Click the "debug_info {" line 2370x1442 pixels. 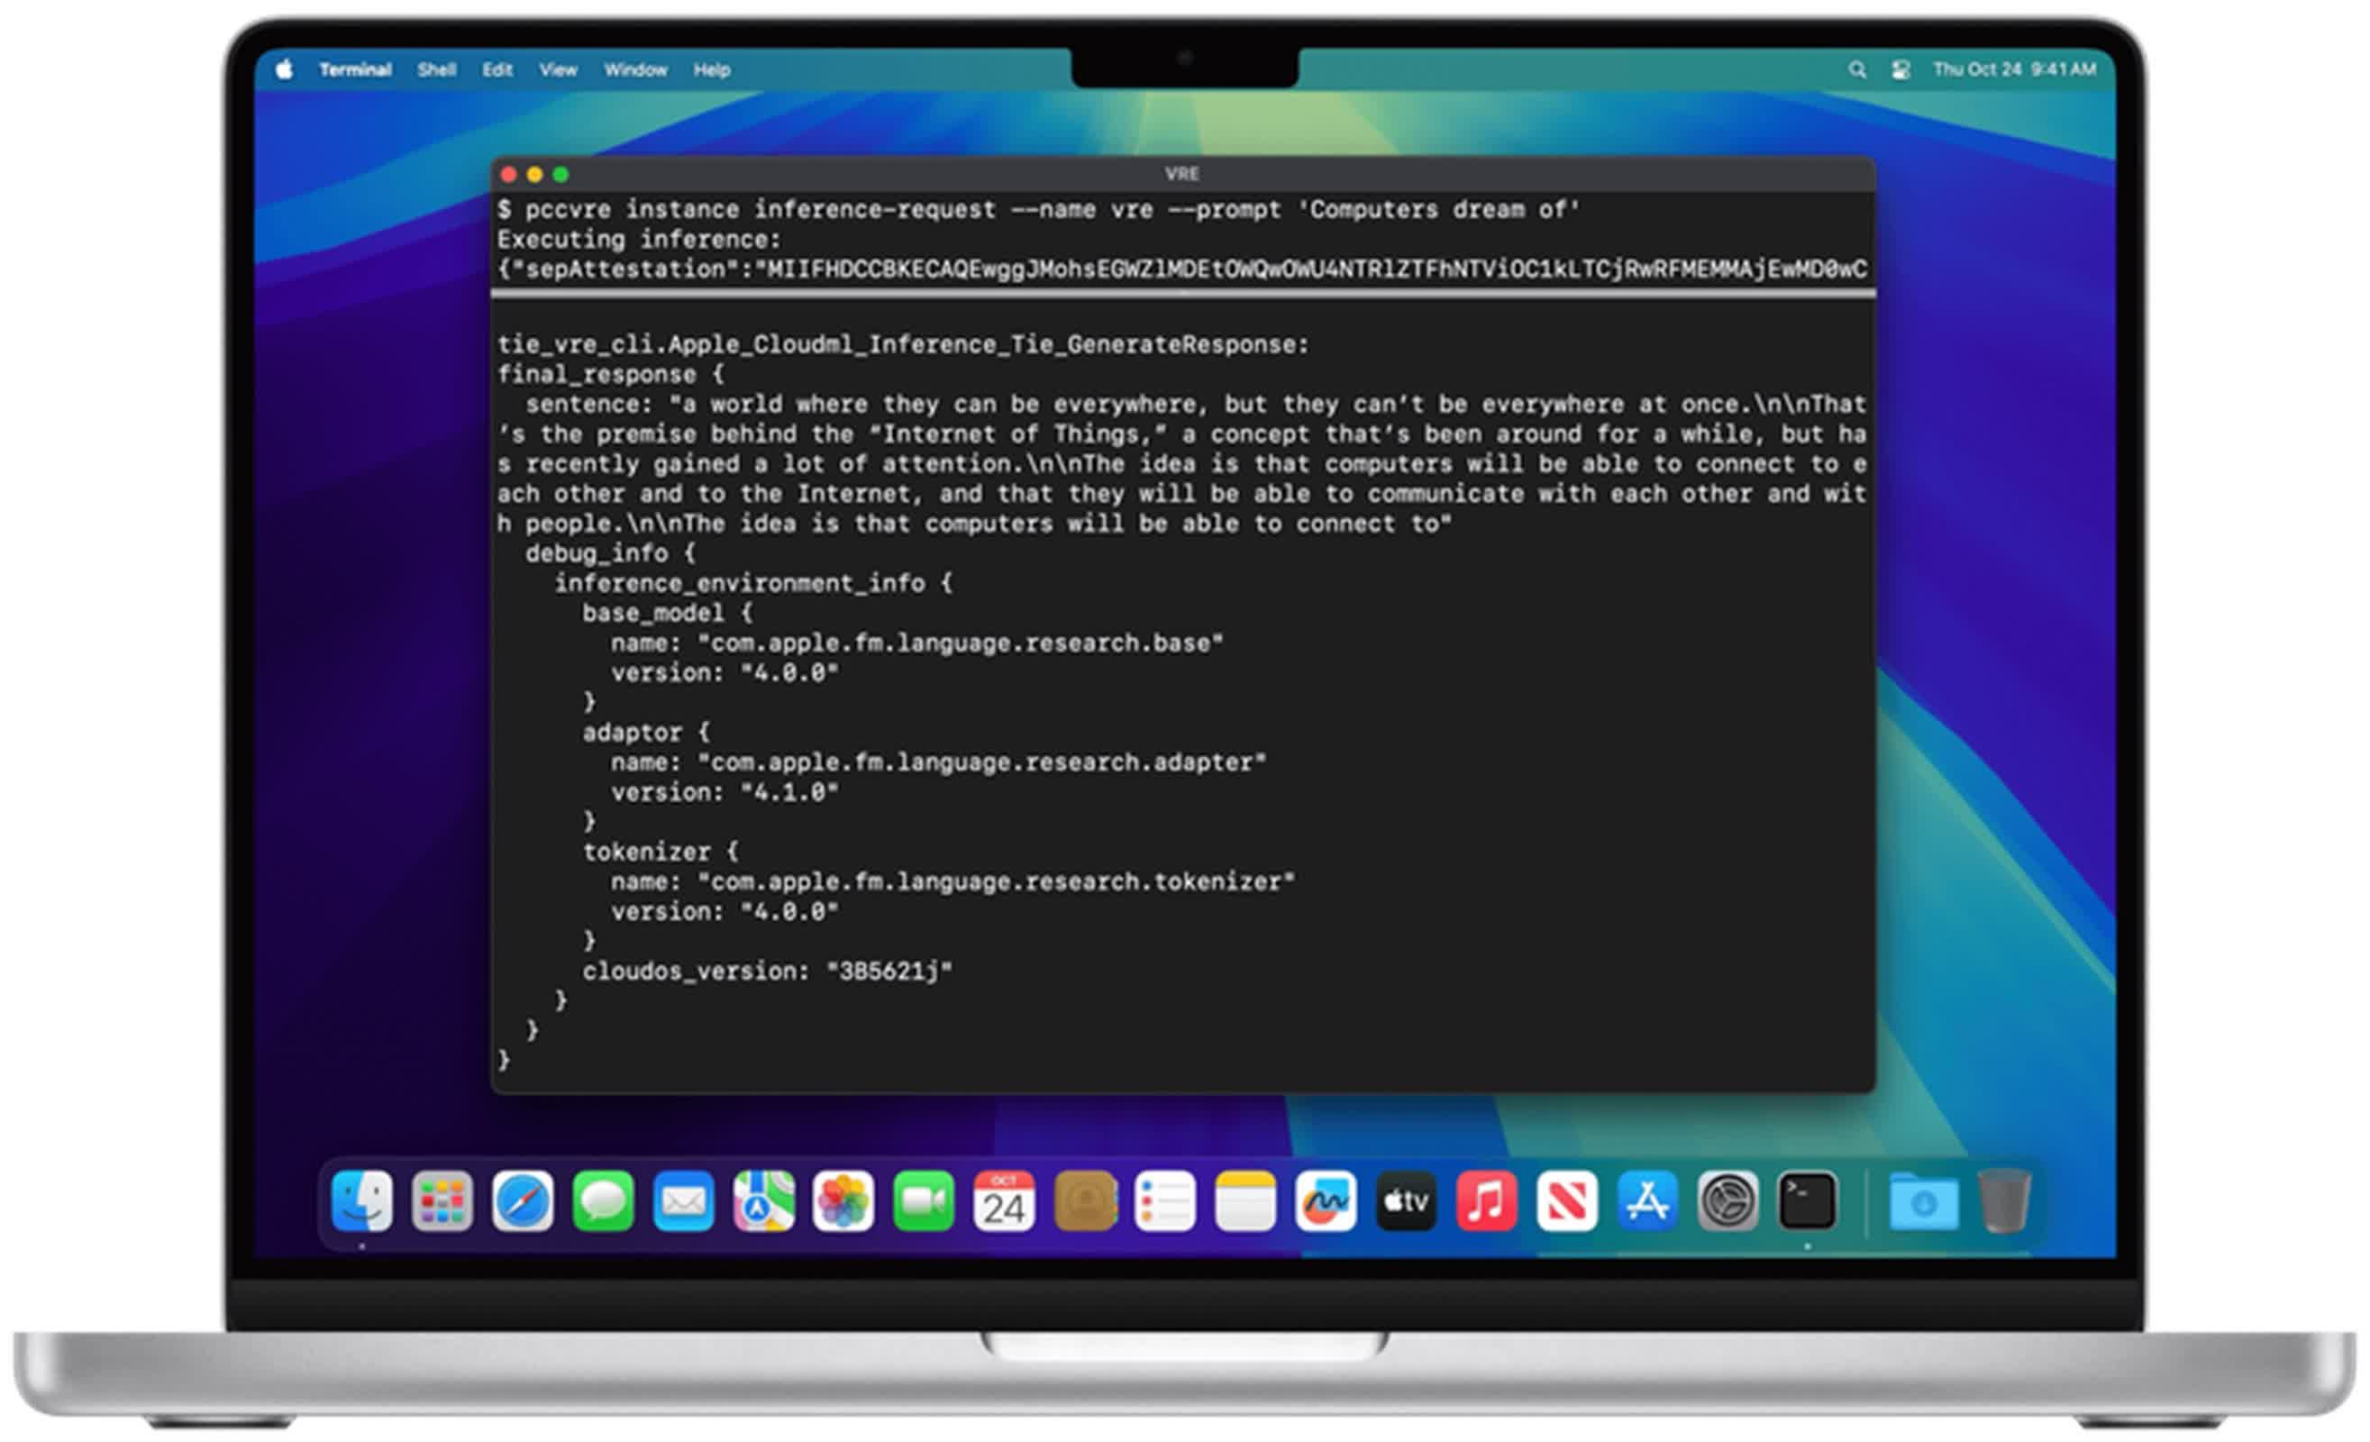pos(611,553)
